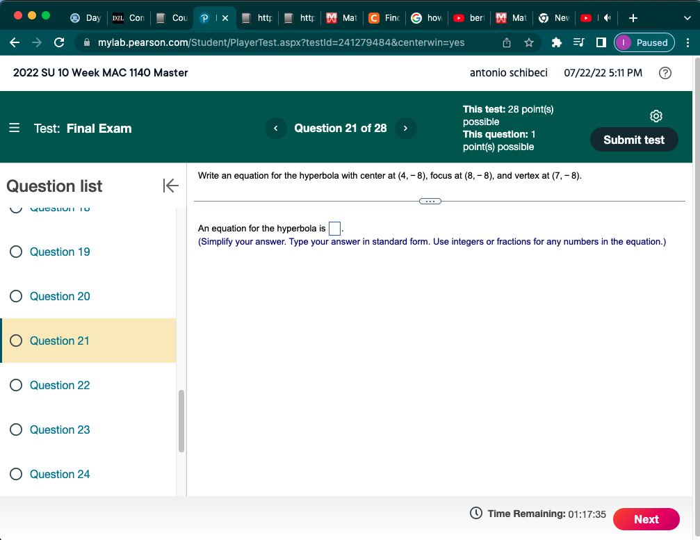This screenshot has height=540, width=700.
Task: Expand the question divider ellipsis control
Action: point(430,201)
